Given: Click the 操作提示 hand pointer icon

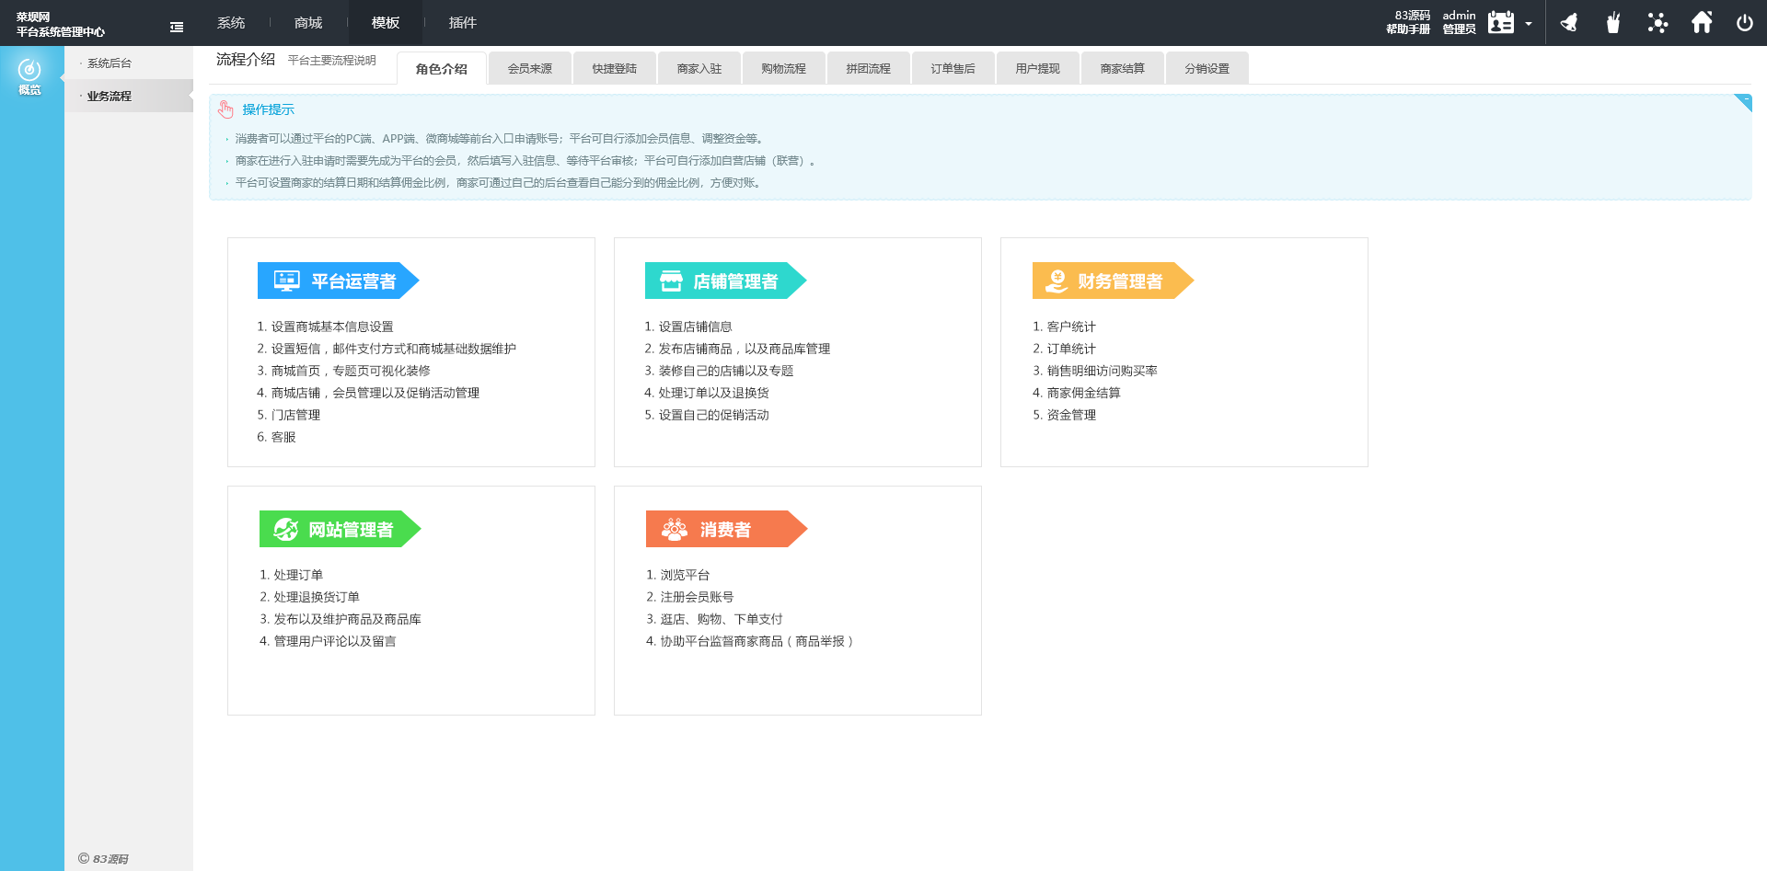Looking at the screenshot, I should point(225,109).
